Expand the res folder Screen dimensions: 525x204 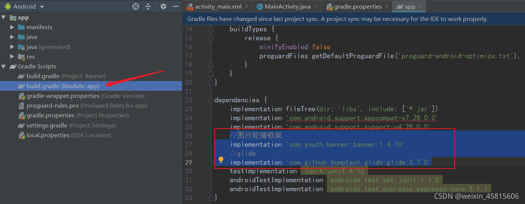(12, 56)
